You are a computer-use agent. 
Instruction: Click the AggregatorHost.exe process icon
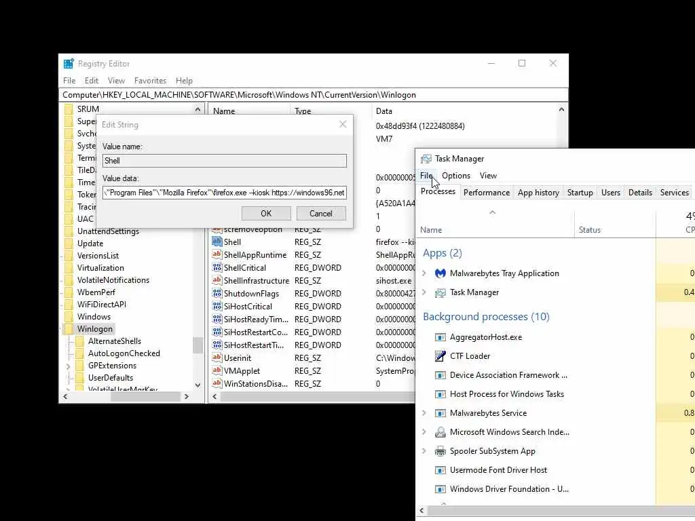(x=440, y=337)
